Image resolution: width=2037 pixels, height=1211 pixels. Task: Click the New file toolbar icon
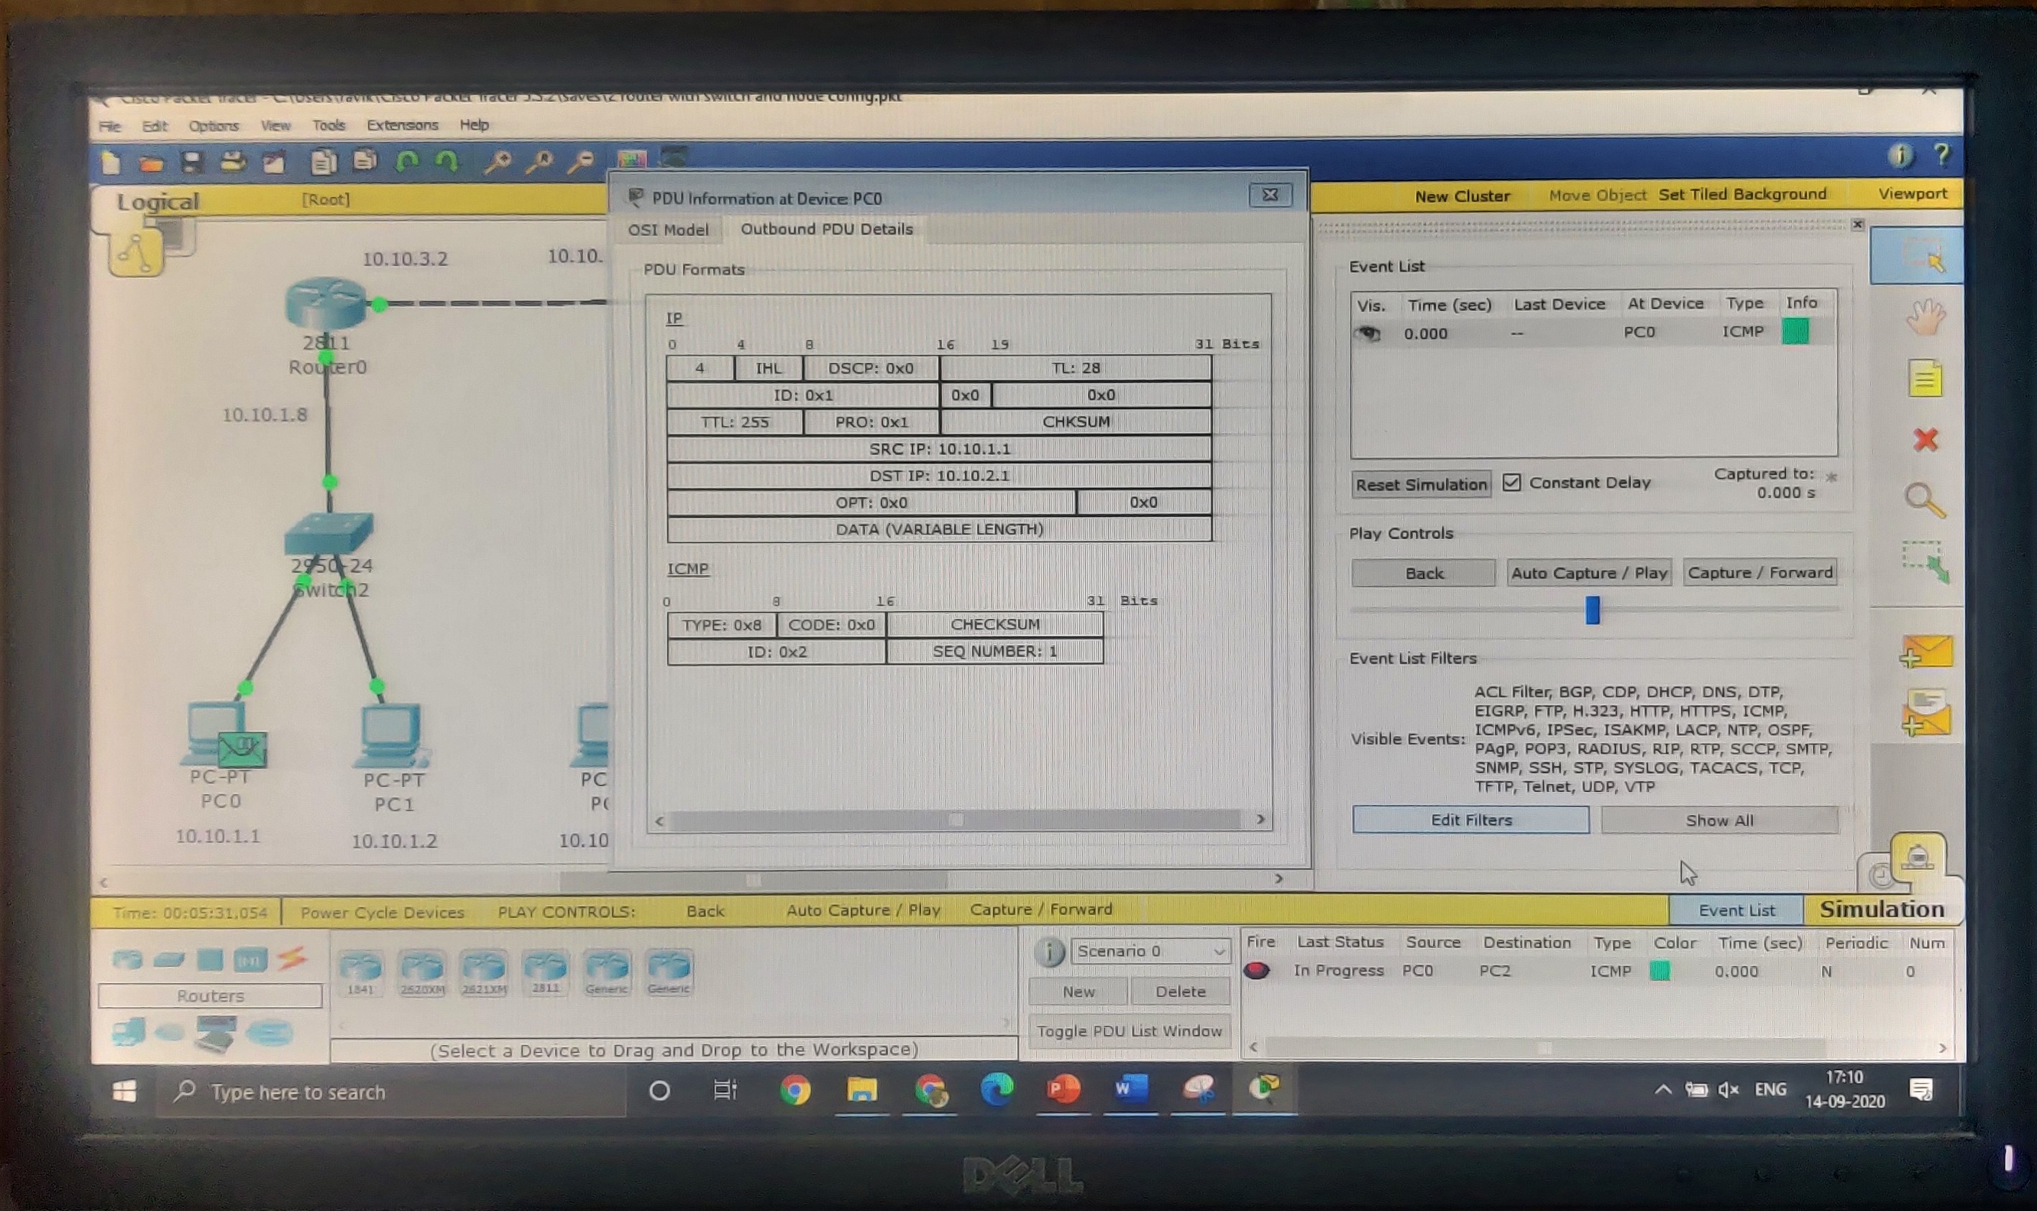point(110,162)
